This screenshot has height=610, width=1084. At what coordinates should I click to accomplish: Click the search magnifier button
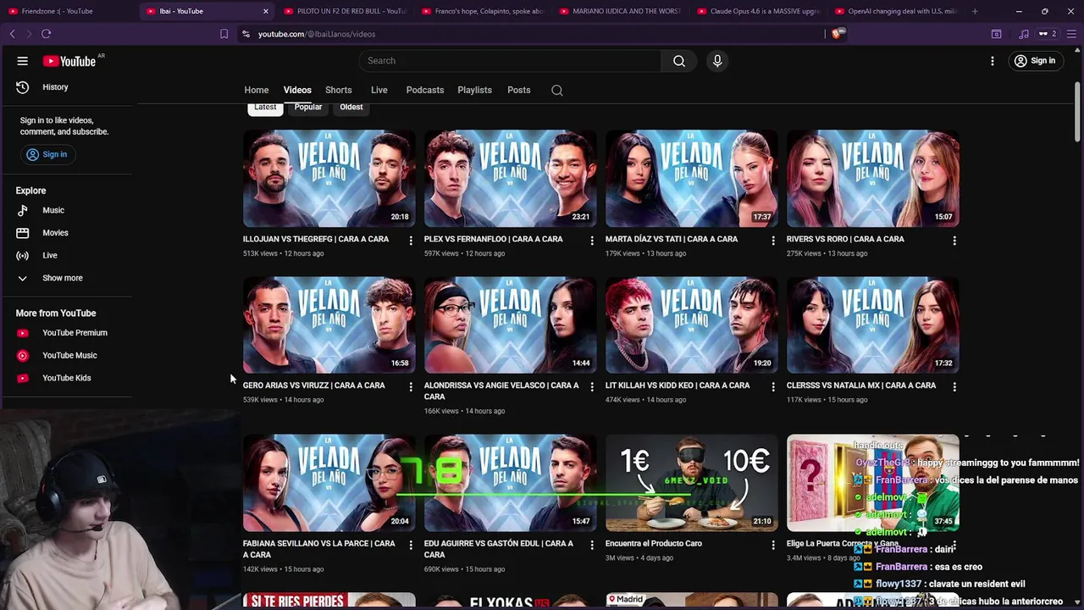click(679, 61)
